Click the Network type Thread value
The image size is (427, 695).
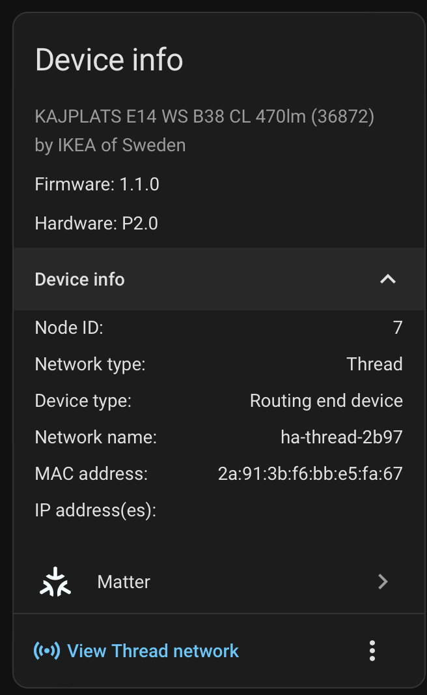click(374, 364)
